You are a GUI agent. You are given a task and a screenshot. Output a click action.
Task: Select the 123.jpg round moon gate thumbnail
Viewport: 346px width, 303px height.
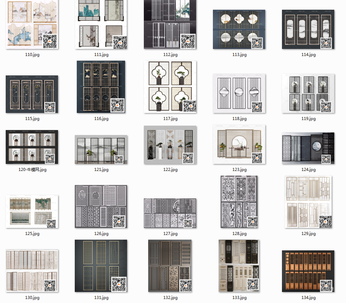coord(239,144)
